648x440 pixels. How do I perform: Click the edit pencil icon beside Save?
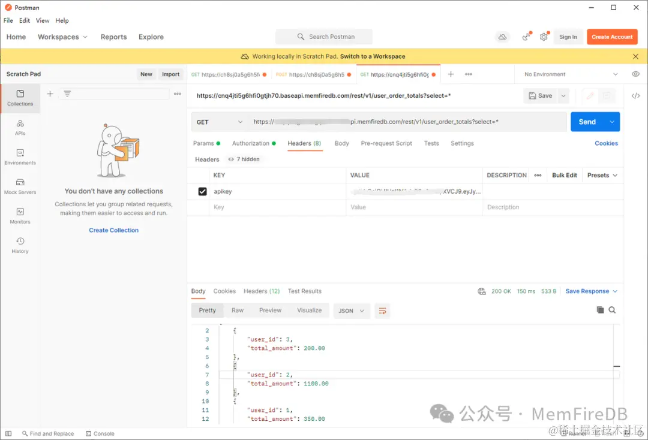pos(590,96)
